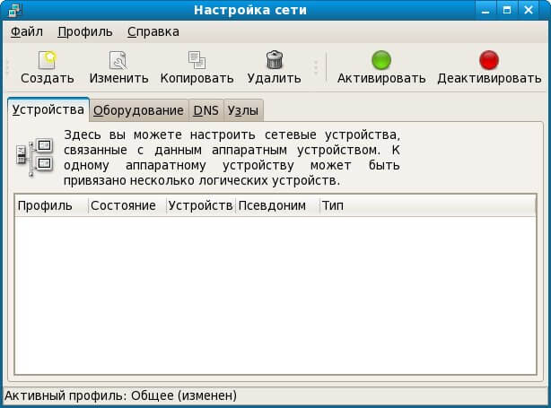This screenshot has width=551, height=408.
Task: Click the Копировать (Copy) toolbar icon
Action: click(197, 61)
